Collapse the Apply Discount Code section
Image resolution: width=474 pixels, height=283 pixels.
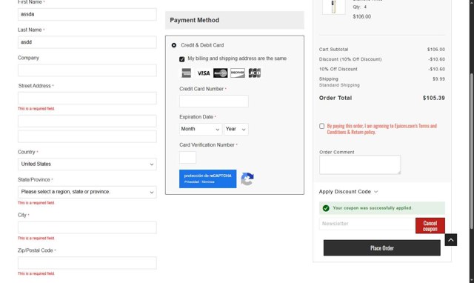pos(348,192)
